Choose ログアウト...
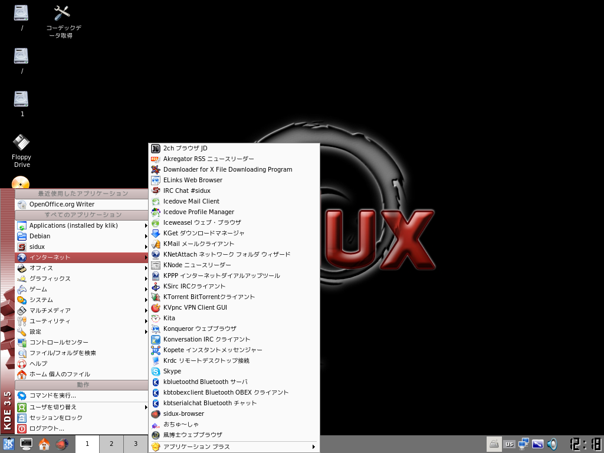 coord(81,428)
